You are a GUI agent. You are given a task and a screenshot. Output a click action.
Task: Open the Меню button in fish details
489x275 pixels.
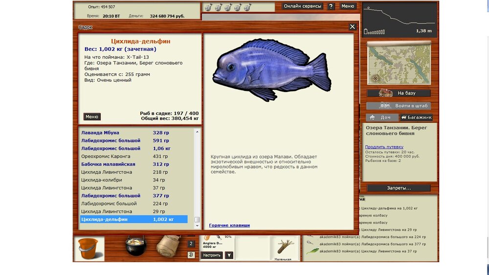[92, 117]
